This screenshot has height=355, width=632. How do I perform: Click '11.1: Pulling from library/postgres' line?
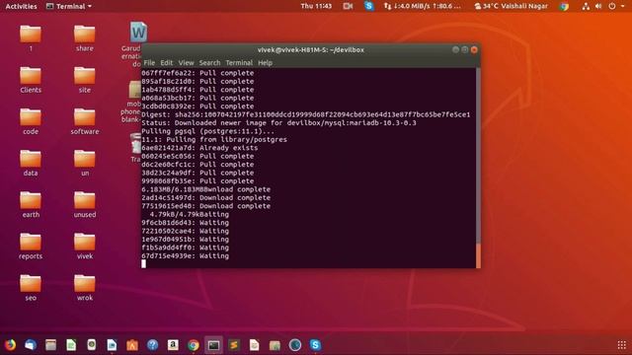(214, 140)
